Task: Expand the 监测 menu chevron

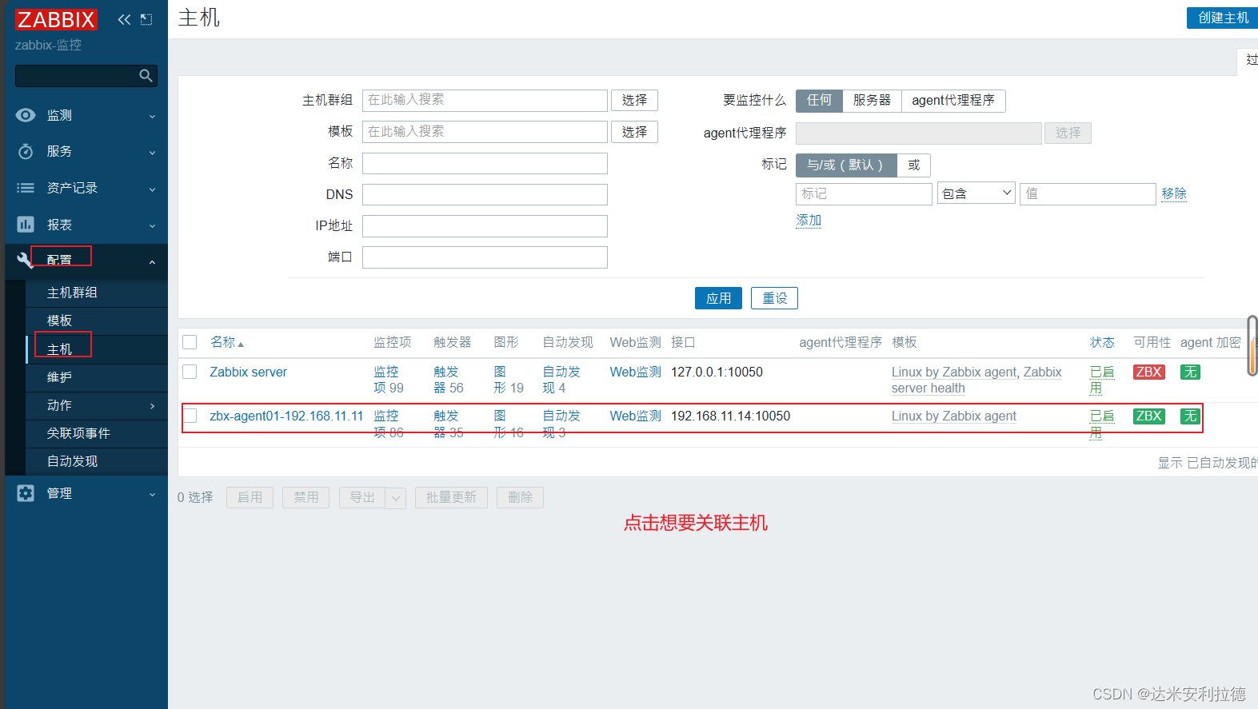Action: 152,116
